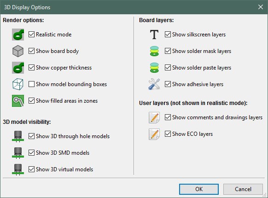Toggle Show solder mask layers checkbox

click(x=168, y=51)
